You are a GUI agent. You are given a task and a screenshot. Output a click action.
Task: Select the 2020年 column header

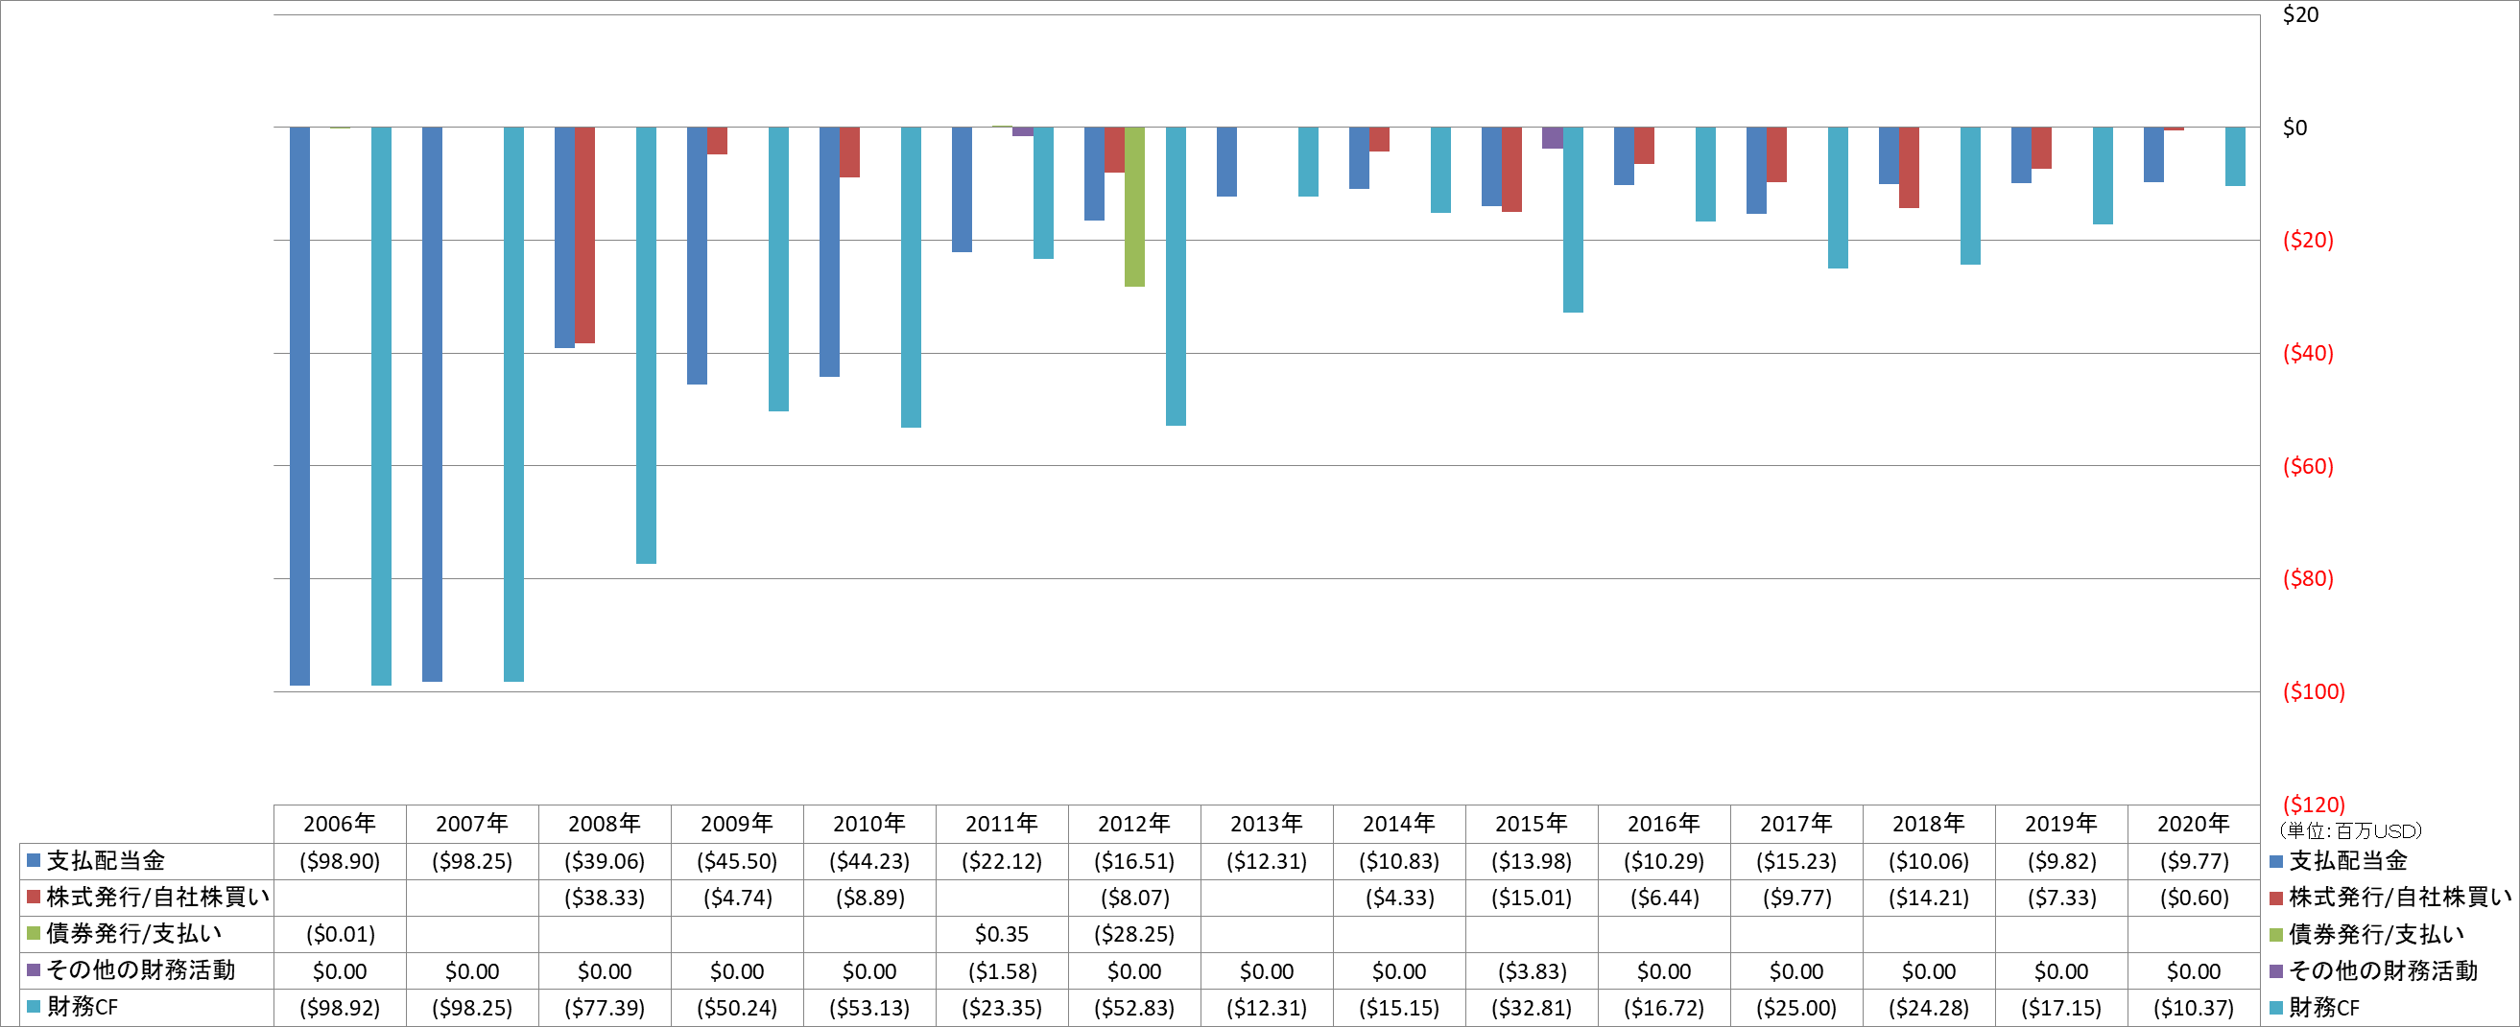2194,824
